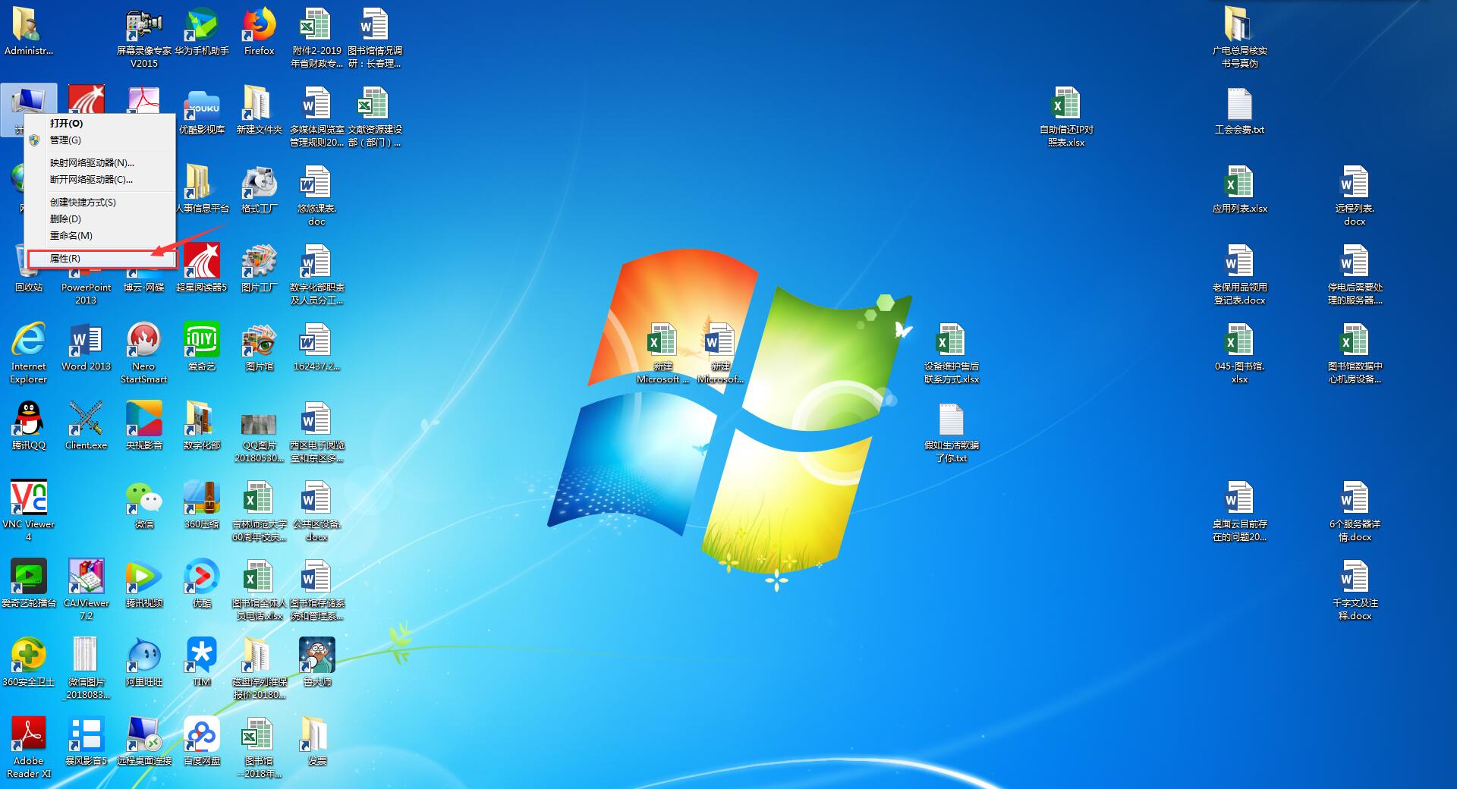
Task: Select the Administrator folder icon
Action: [29, 31]
